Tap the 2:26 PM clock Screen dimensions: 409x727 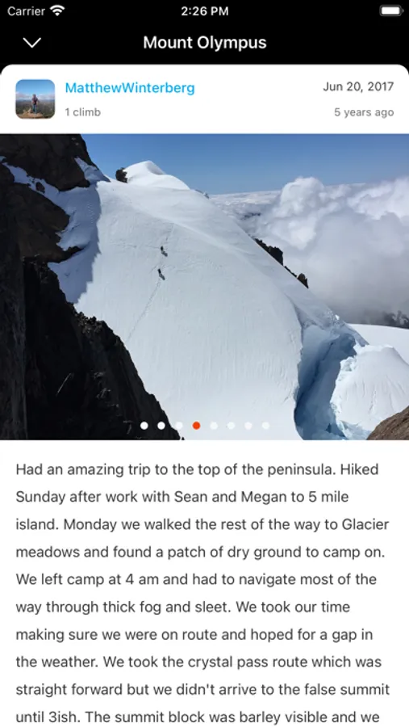[x=204, y=11]
